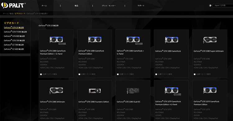Open the ホーム menu item
This screenshot has width=233, height=121.
(44, 6)
